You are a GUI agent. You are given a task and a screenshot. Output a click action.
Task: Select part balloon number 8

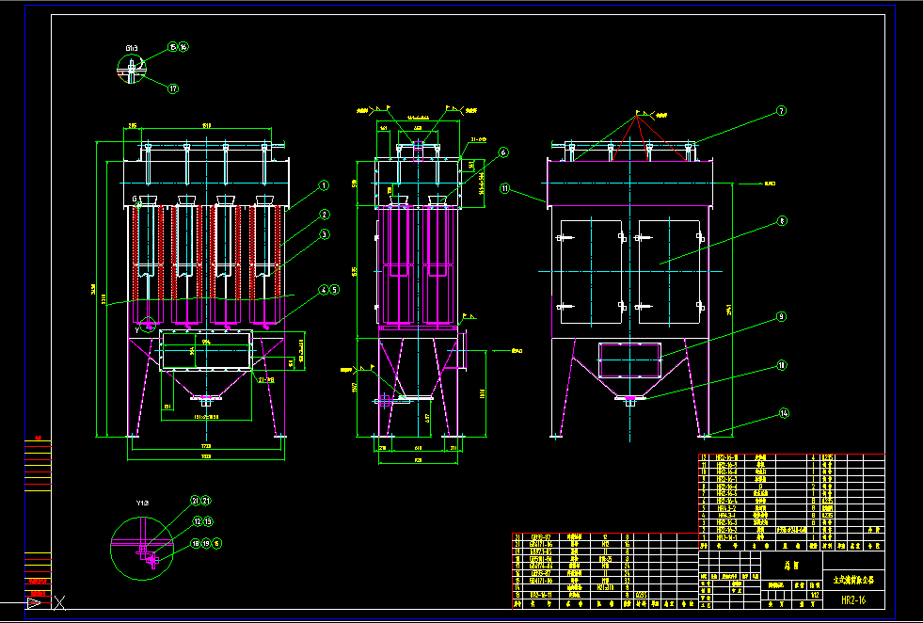tap(782, 221)
